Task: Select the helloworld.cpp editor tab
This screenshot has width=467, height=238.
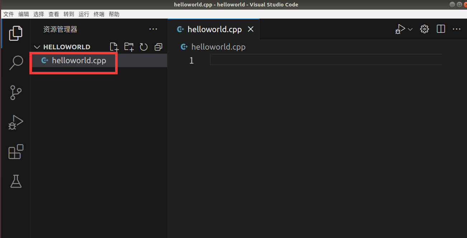Action: (x=213, y=29)
